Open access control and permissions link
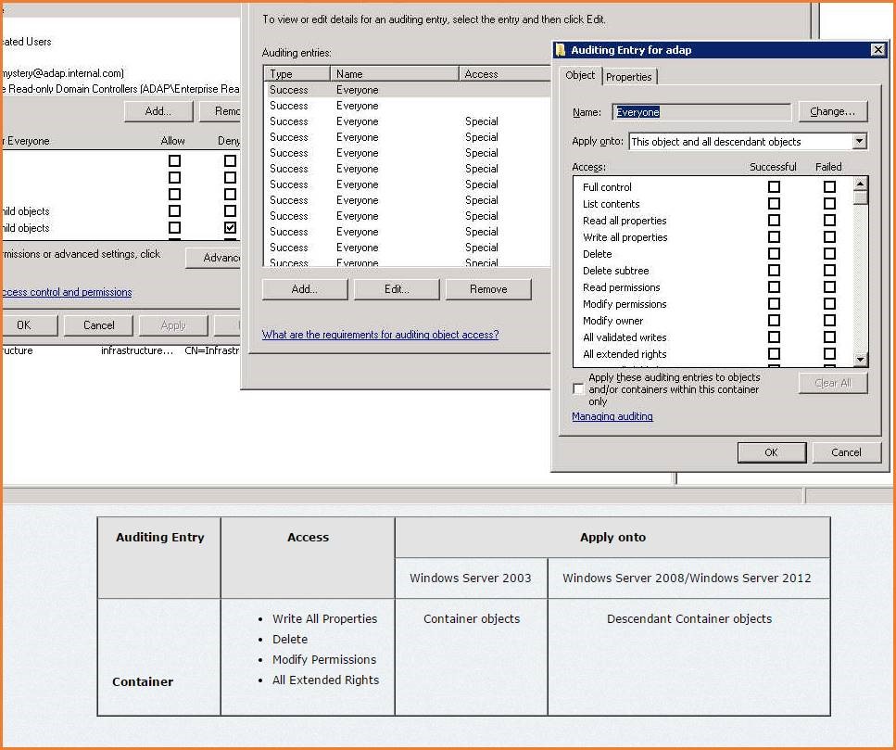The width and height of the screenshot is (896, 750). 67,292
